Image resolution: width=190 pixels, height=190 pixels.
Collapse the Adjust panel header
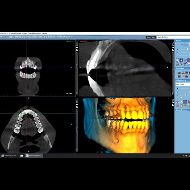pos(182,41)
